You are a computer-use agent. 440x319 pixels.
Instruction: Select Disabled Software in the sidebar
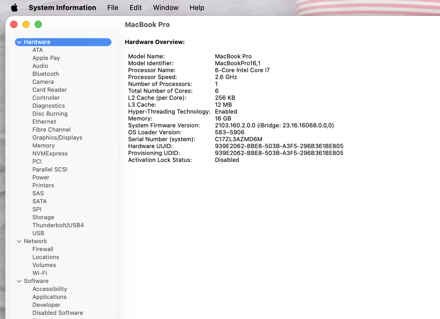[58, 313]
